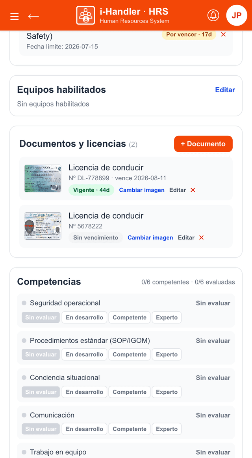Click the Seguridad operacional competency name
The height and width of the screenshot is (458, 252).
pyautogui.click(x=65, y=303)
